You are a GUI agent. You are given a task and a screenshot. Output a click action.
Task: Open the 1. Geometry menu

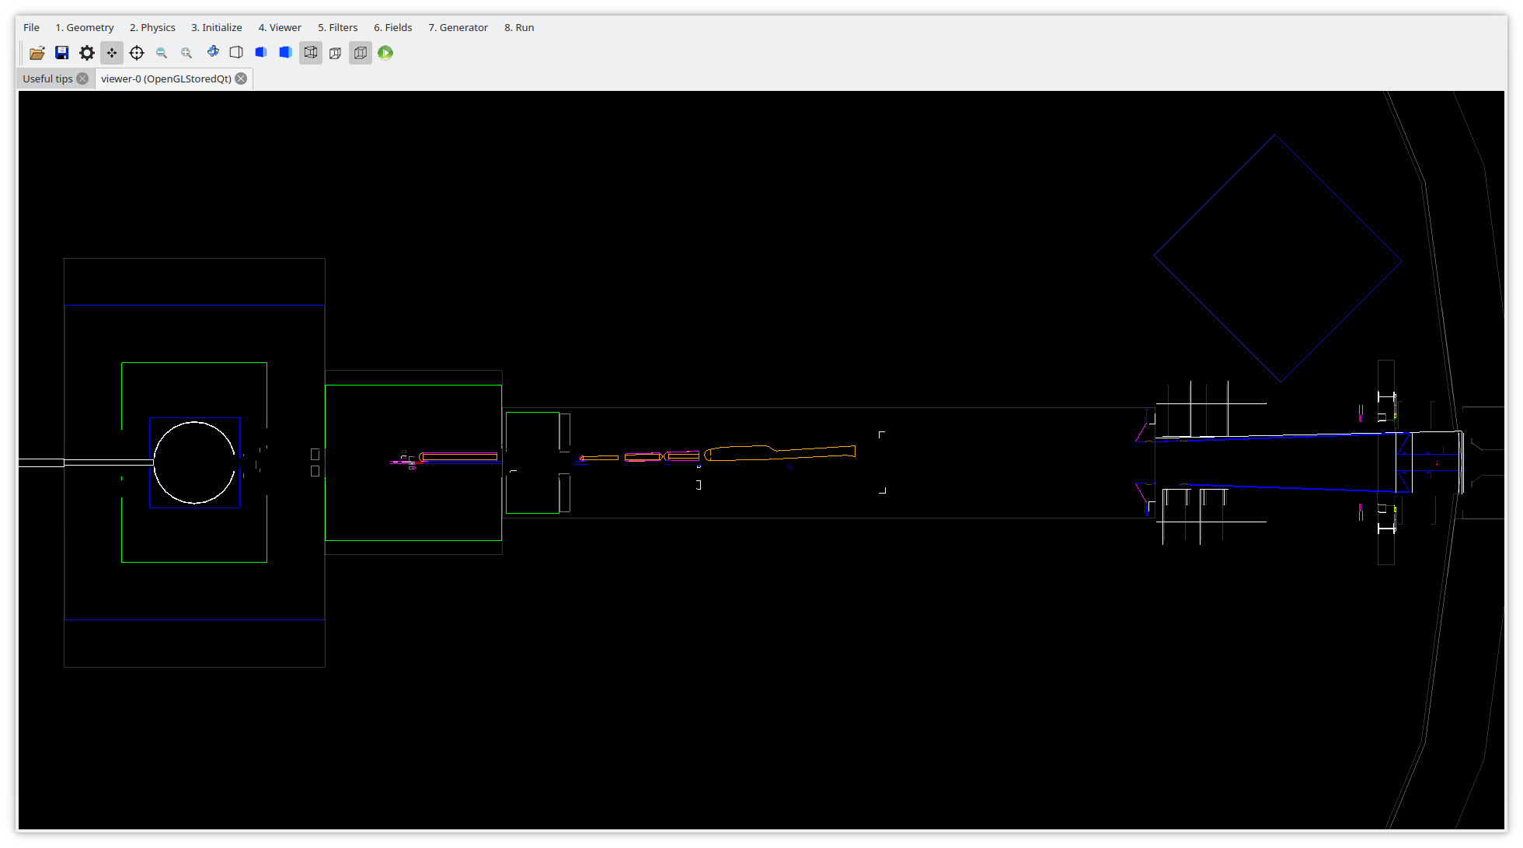(x=84, y=27)
